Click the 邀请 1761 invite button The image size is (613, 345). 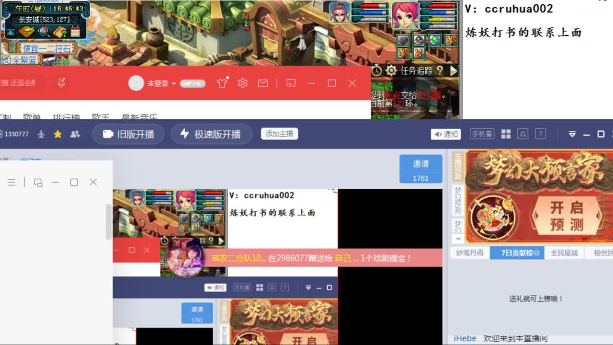[421, 169]
